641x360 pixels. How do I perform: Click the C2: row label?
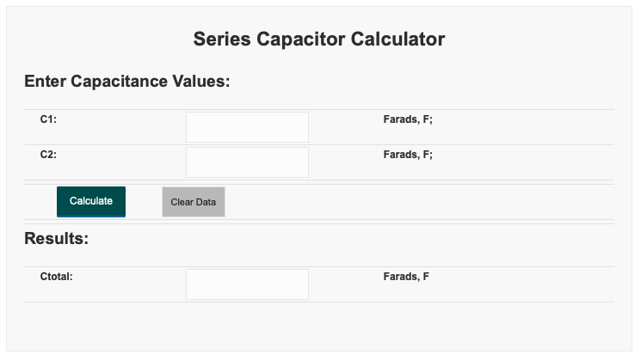(x=48, y=155)
